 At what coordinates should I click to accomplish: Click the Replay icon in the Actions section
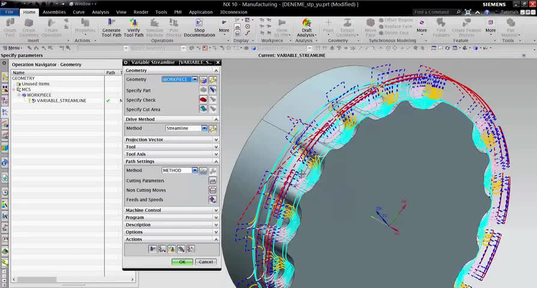click(x=162, y=249)
